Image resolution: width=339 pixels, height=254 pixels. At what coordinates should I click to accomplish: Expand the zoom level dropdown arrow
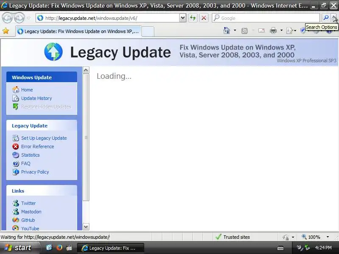328,237
